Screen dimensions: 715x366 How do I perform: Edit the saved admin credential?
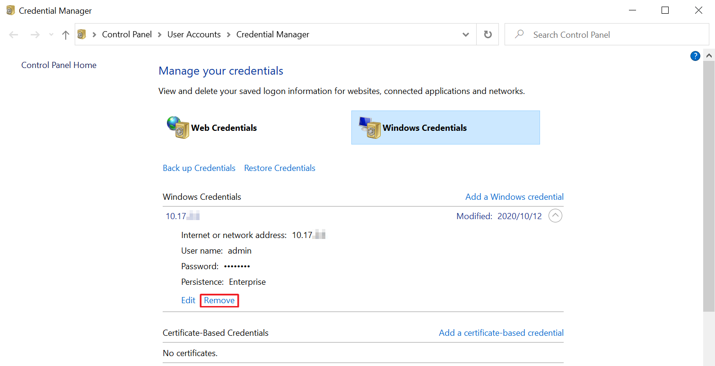[188, 300]
